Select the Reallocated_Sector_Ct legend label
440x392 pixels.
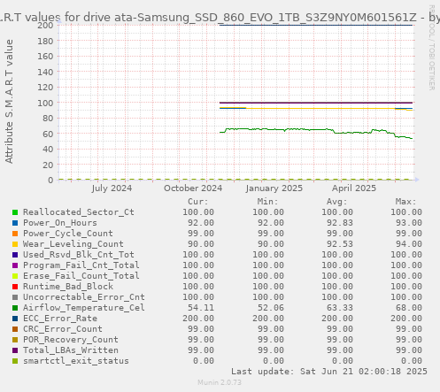tap(79, 212)
